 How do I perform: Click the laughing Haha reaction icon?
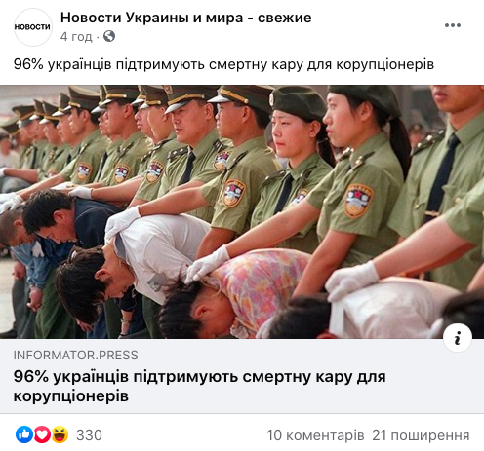[60, 434]
